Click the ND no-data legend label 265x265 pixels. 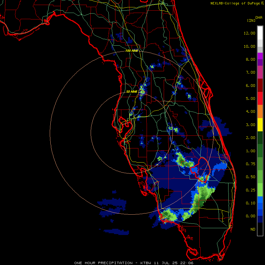pyautogui.click(x=253, y=229)
